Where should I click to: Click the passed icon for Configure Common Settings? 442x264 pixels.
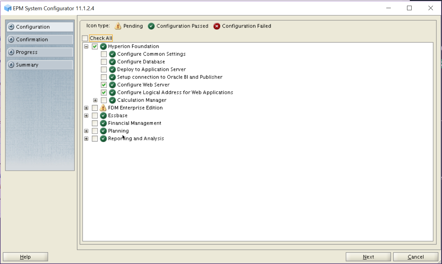pos(112,54)
